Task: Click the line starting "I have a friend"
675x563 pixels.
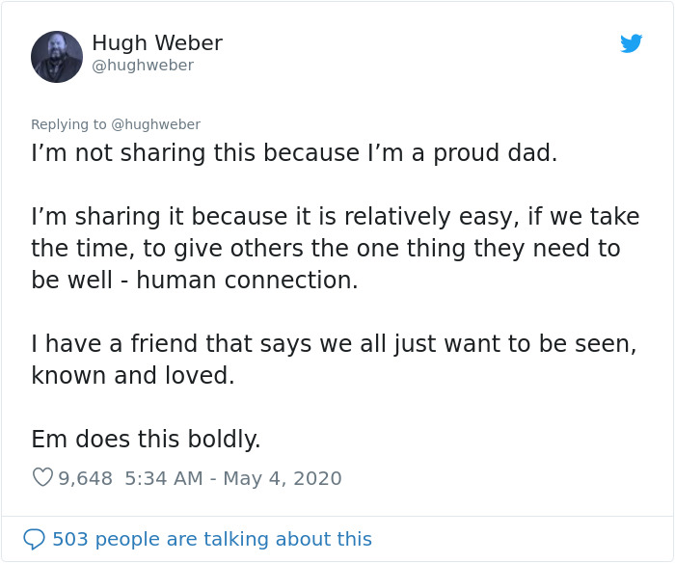Action: pyautogui.click(x=333, y=344)
